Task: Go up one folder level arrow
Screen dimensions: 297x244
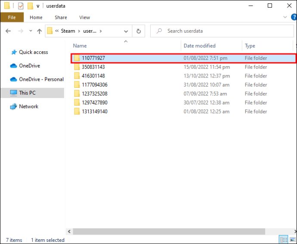Action: 40,31
